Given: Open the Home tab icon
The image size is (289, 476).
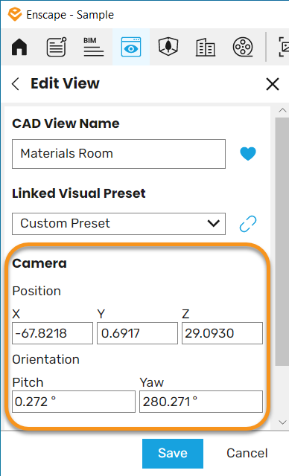Looking at the screenshot, I should pyautogui.click(x=19, y=47).
